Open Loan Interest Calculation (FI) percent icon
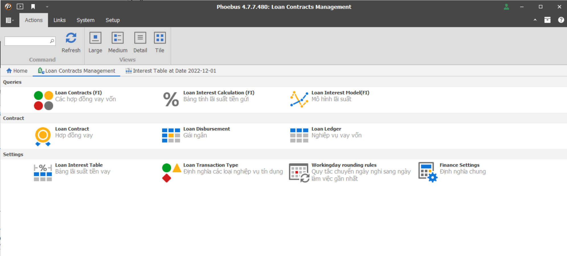The width and height of the screenshot is (567, 256). 171,99
